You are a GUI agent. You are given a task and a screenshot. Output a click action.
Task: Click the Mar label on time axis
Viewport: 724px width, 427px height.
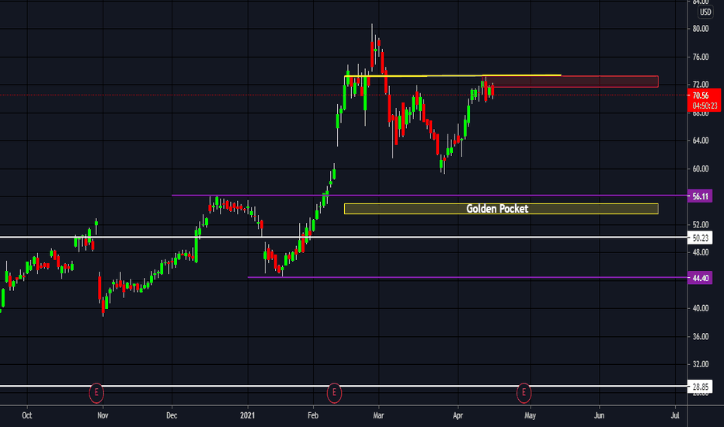coord(378,415)
